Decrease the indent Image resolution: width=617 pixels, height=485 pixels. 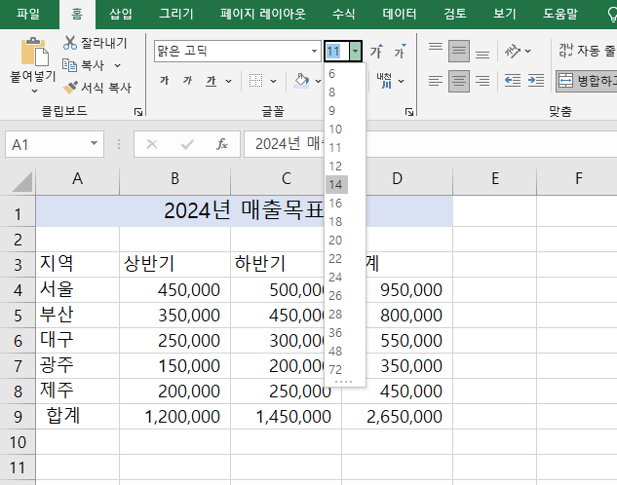coord(513,81)
